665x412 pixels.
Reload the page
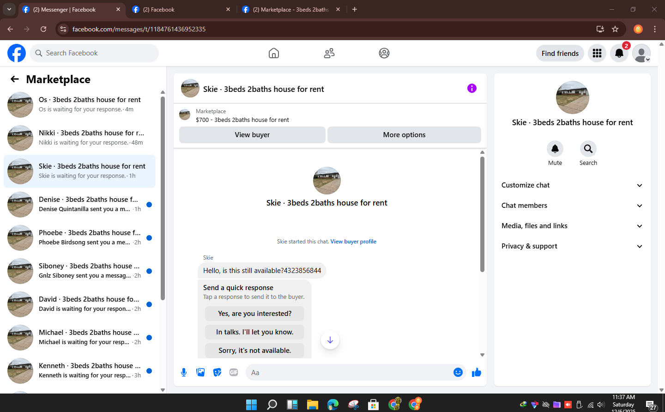43,29
